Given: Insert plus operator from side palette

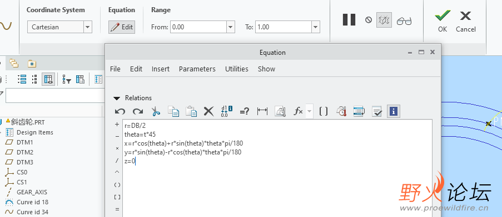Looking at the screenshot, I should click(117, 124).
